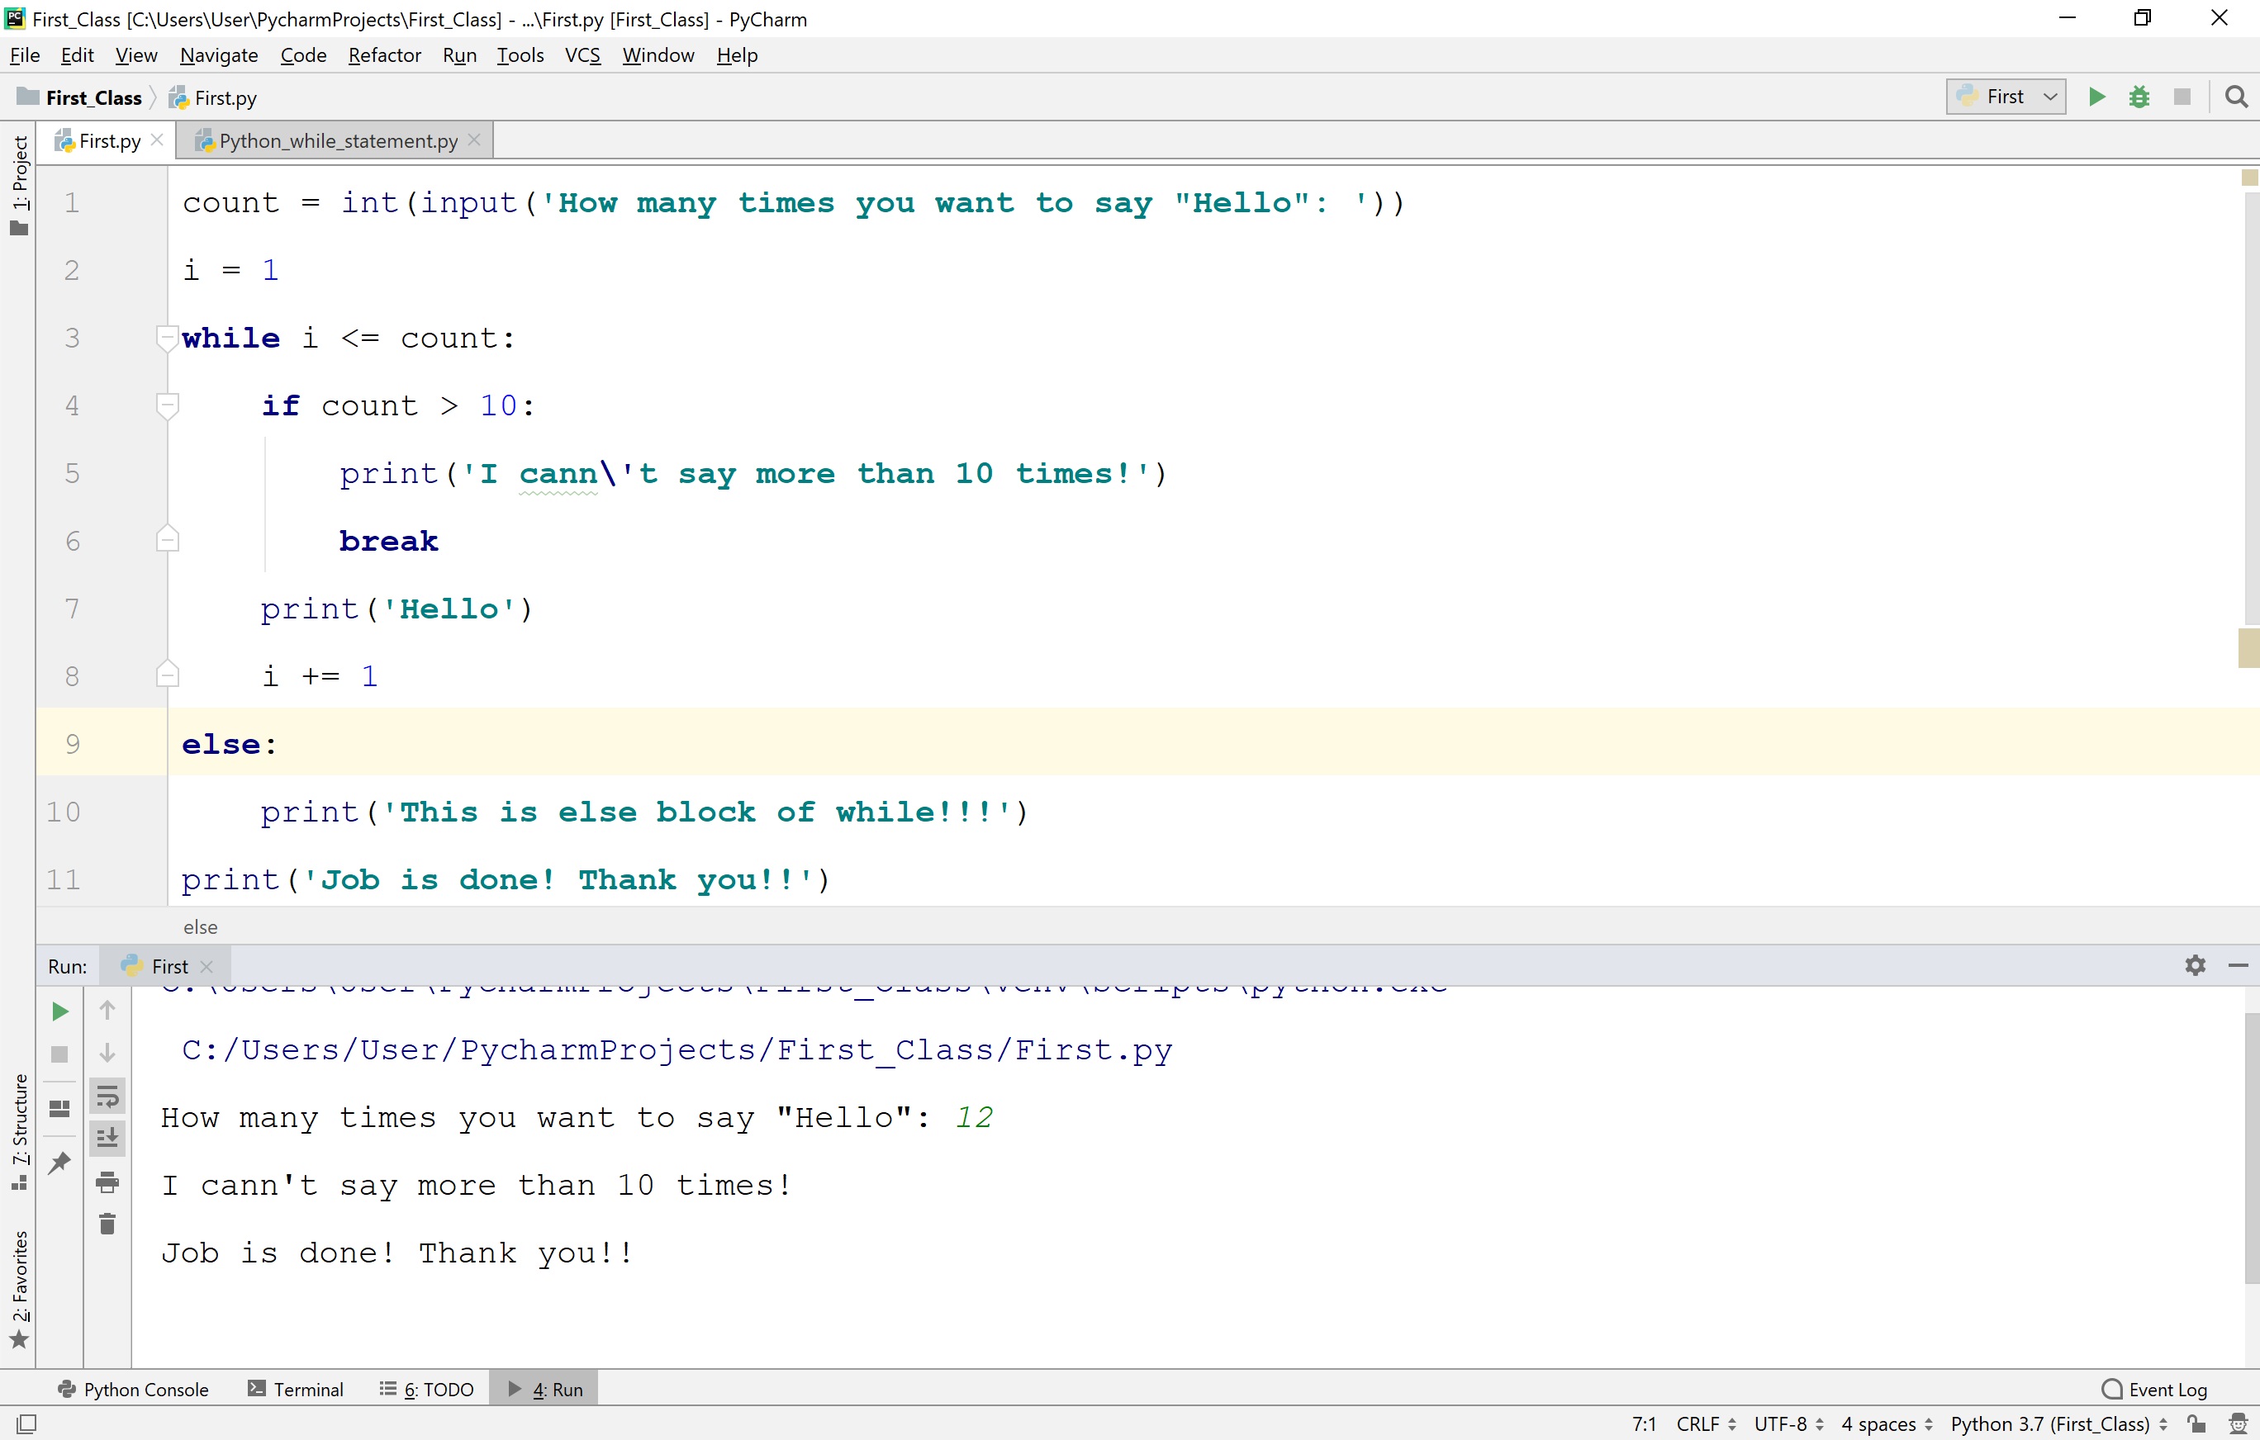This screenshot has width=2260, height=1440.
Task: Start debugging with the bug icon
Action: (2139, 97)
